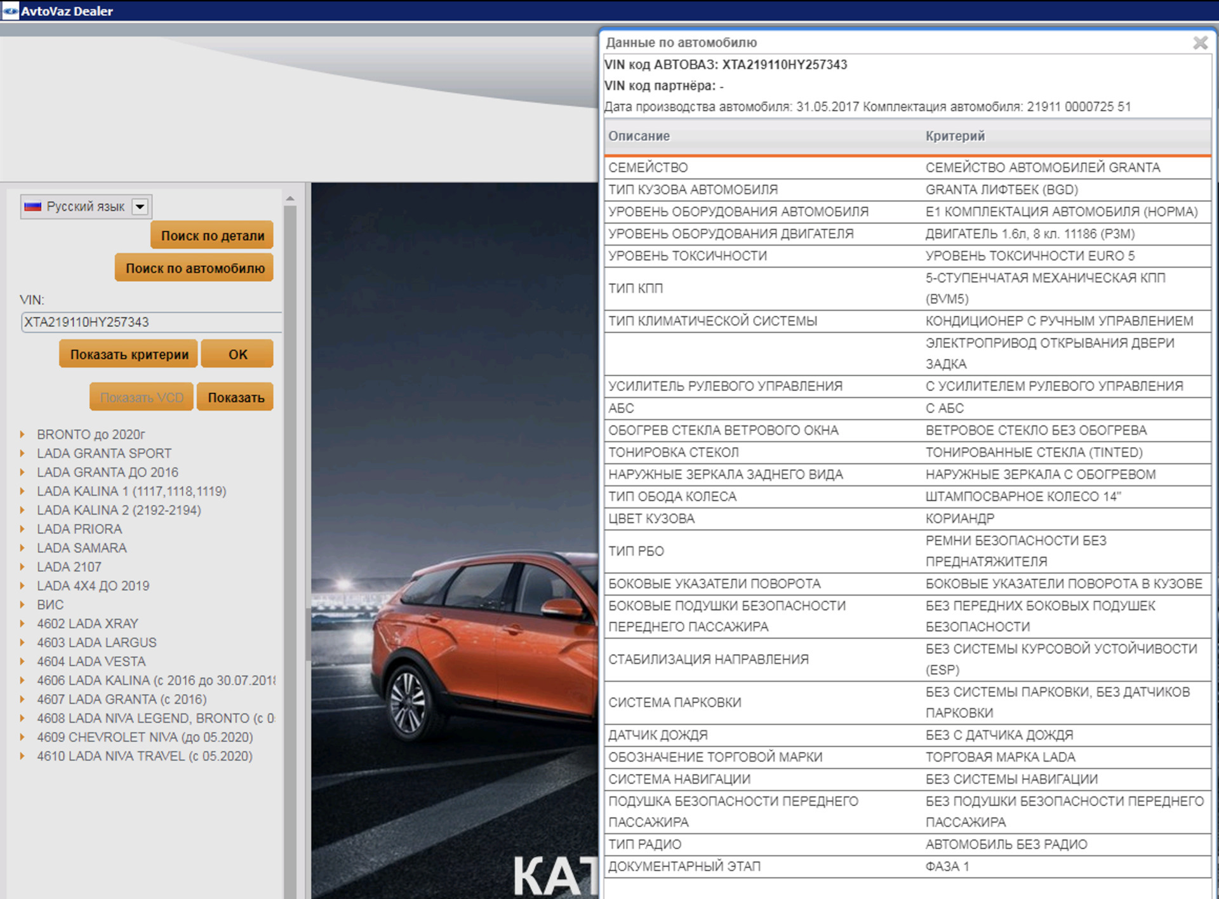Click the ФАЗА 1 value
Image resolution: width=1219 pixels, height=899 pixels.
coord(947,867)
